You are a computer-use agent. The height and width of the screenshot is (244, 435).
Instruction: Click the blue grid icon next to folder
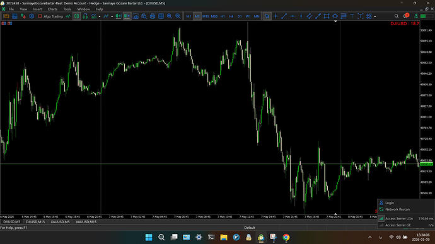click(x=14, y=16)
